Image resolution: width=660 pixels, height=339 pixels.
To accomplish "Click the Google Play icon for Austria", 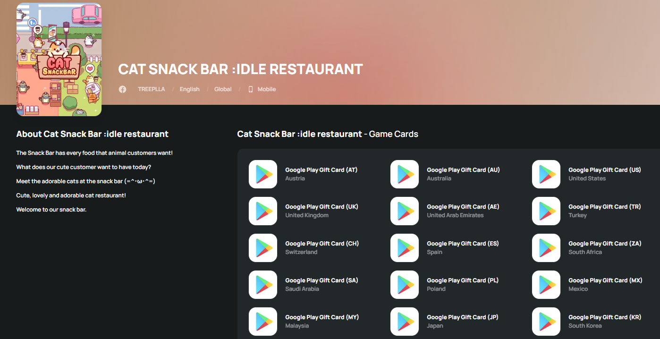I will [x=263, y=174].
